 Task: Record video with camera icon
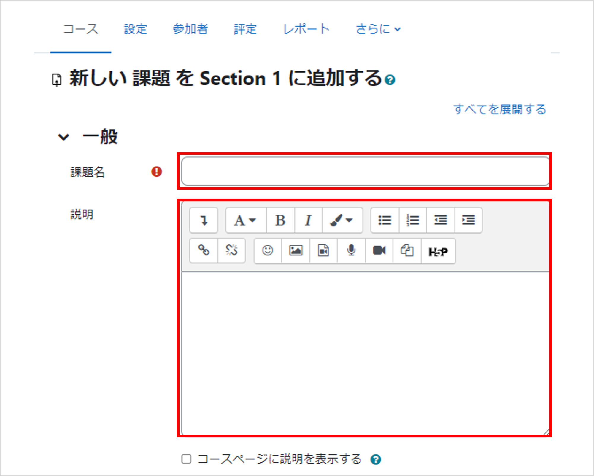379,250
